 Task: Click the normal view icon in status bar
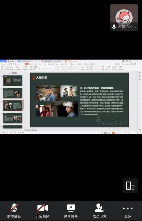coord(105,133)
